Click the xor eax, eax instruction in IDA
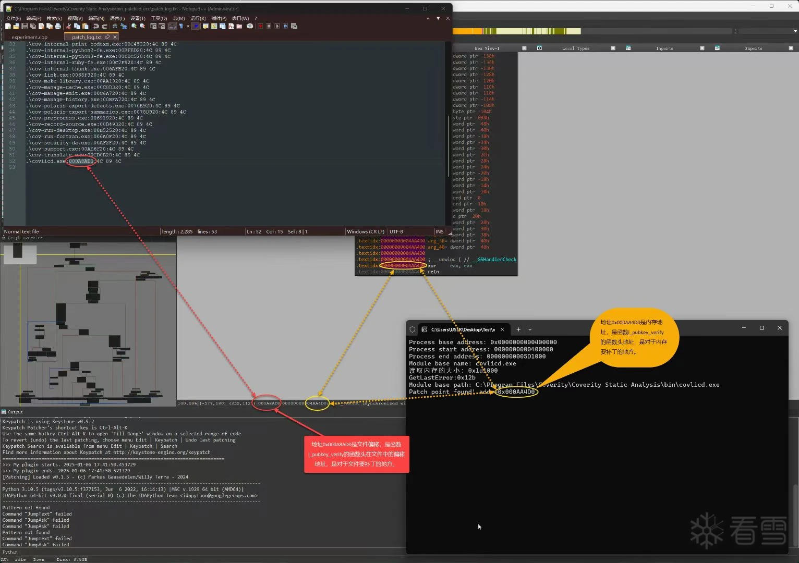This screenshot has height=563, width=799. point(450,265)
